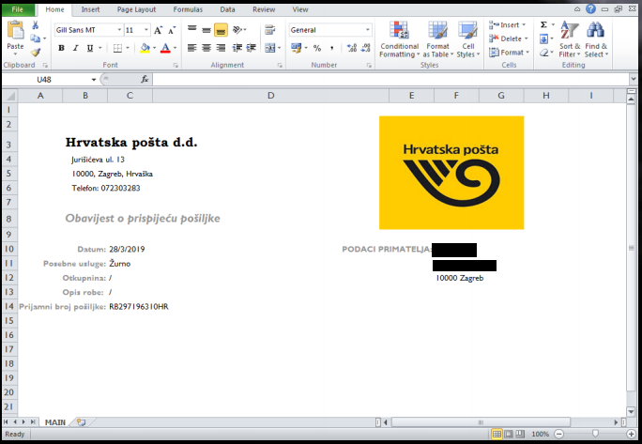Open Format as Table gallery
Screen dimensions: 642x444
[x=437, y=39]
